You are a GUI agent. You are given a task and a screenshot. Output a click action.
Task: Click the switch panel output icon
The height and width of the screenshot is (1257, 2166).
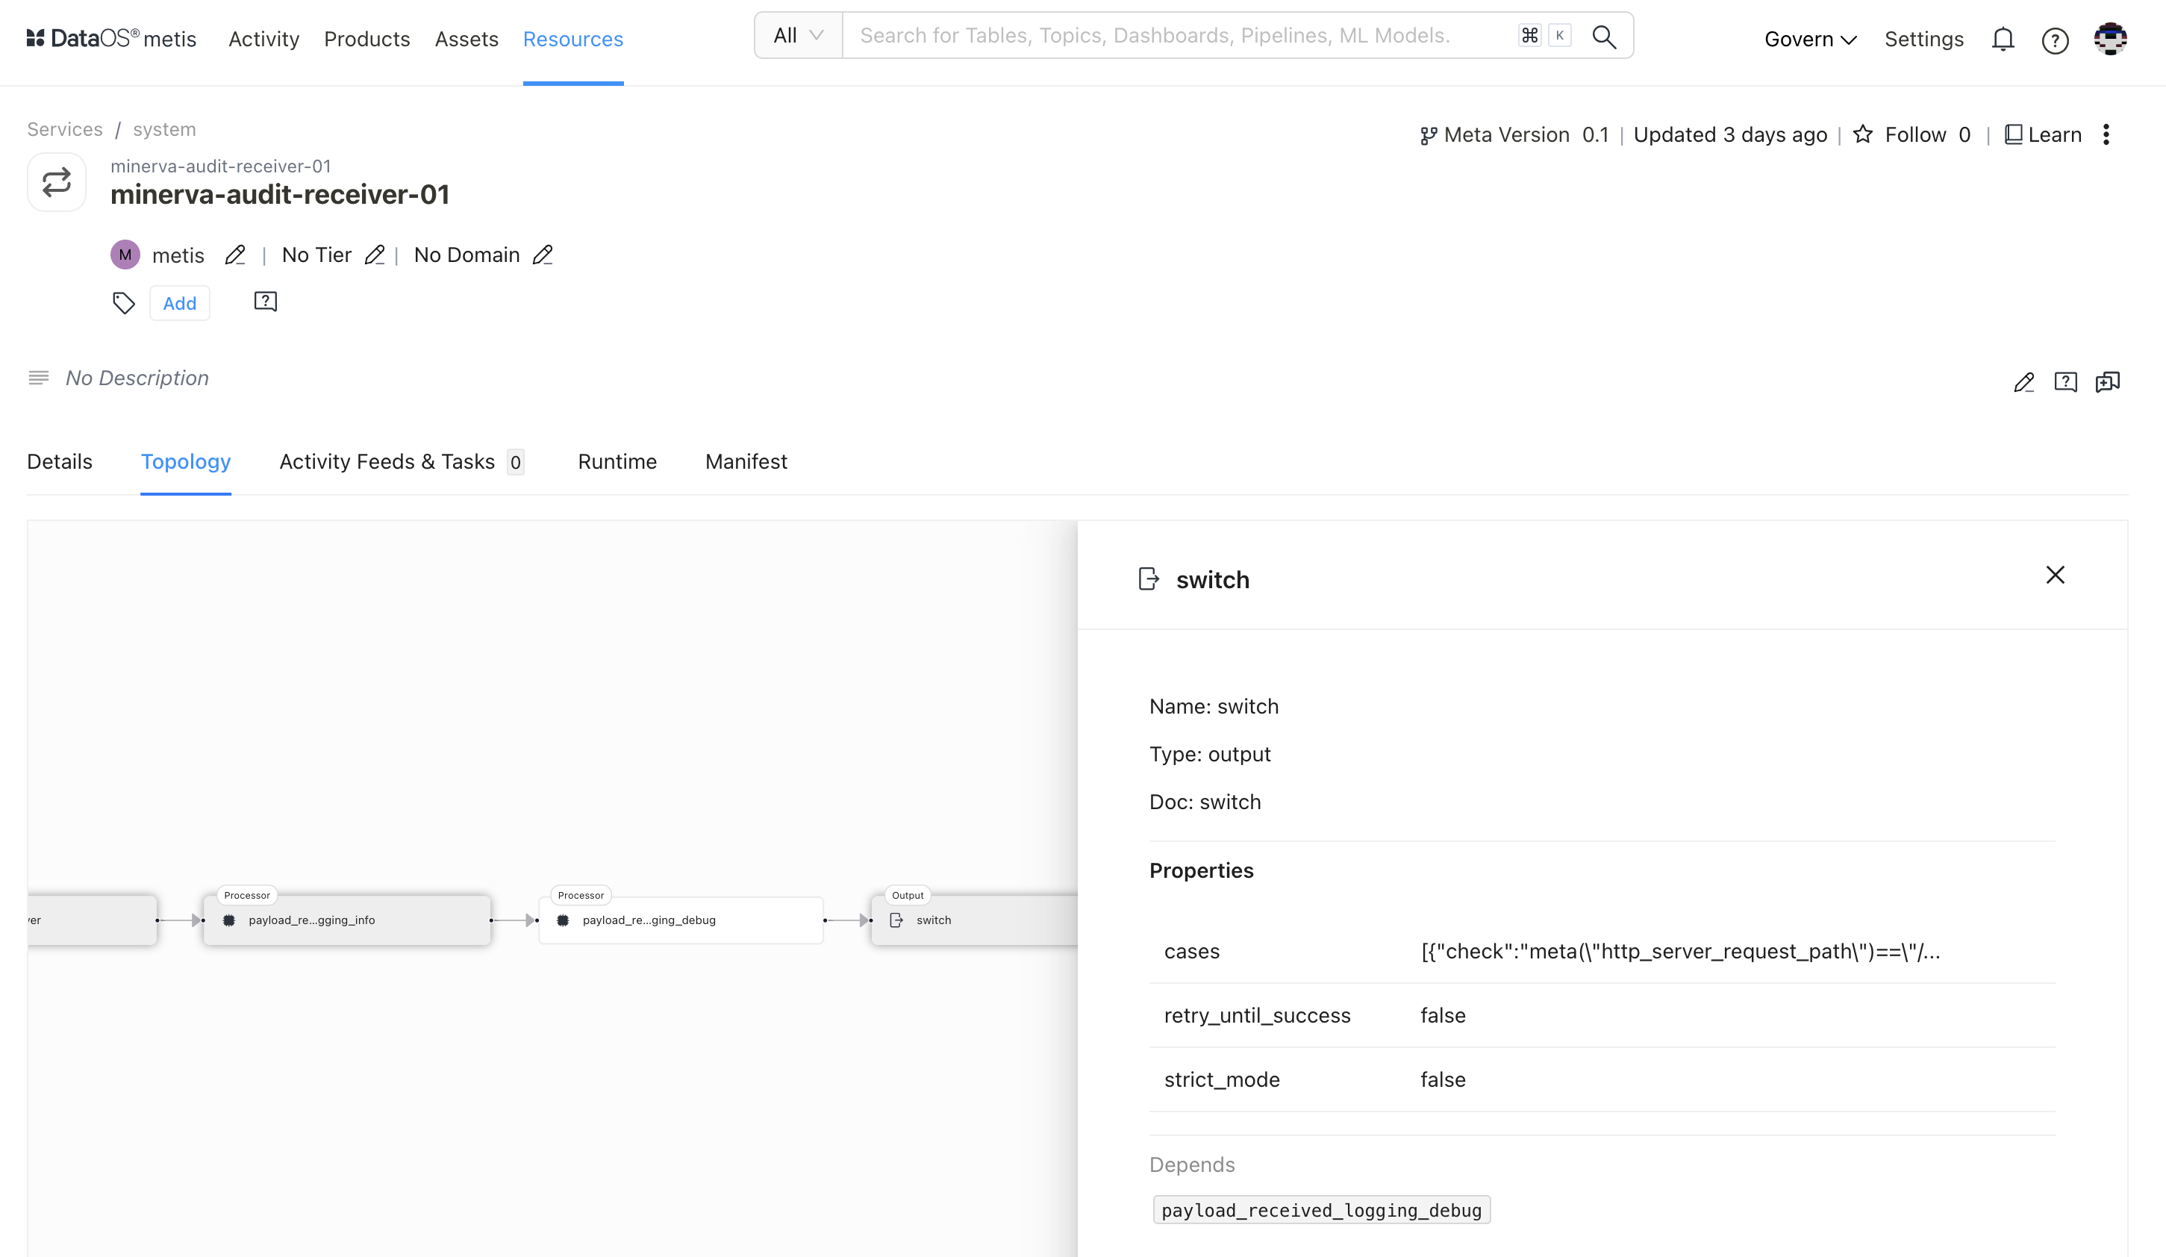point(1149,578)
